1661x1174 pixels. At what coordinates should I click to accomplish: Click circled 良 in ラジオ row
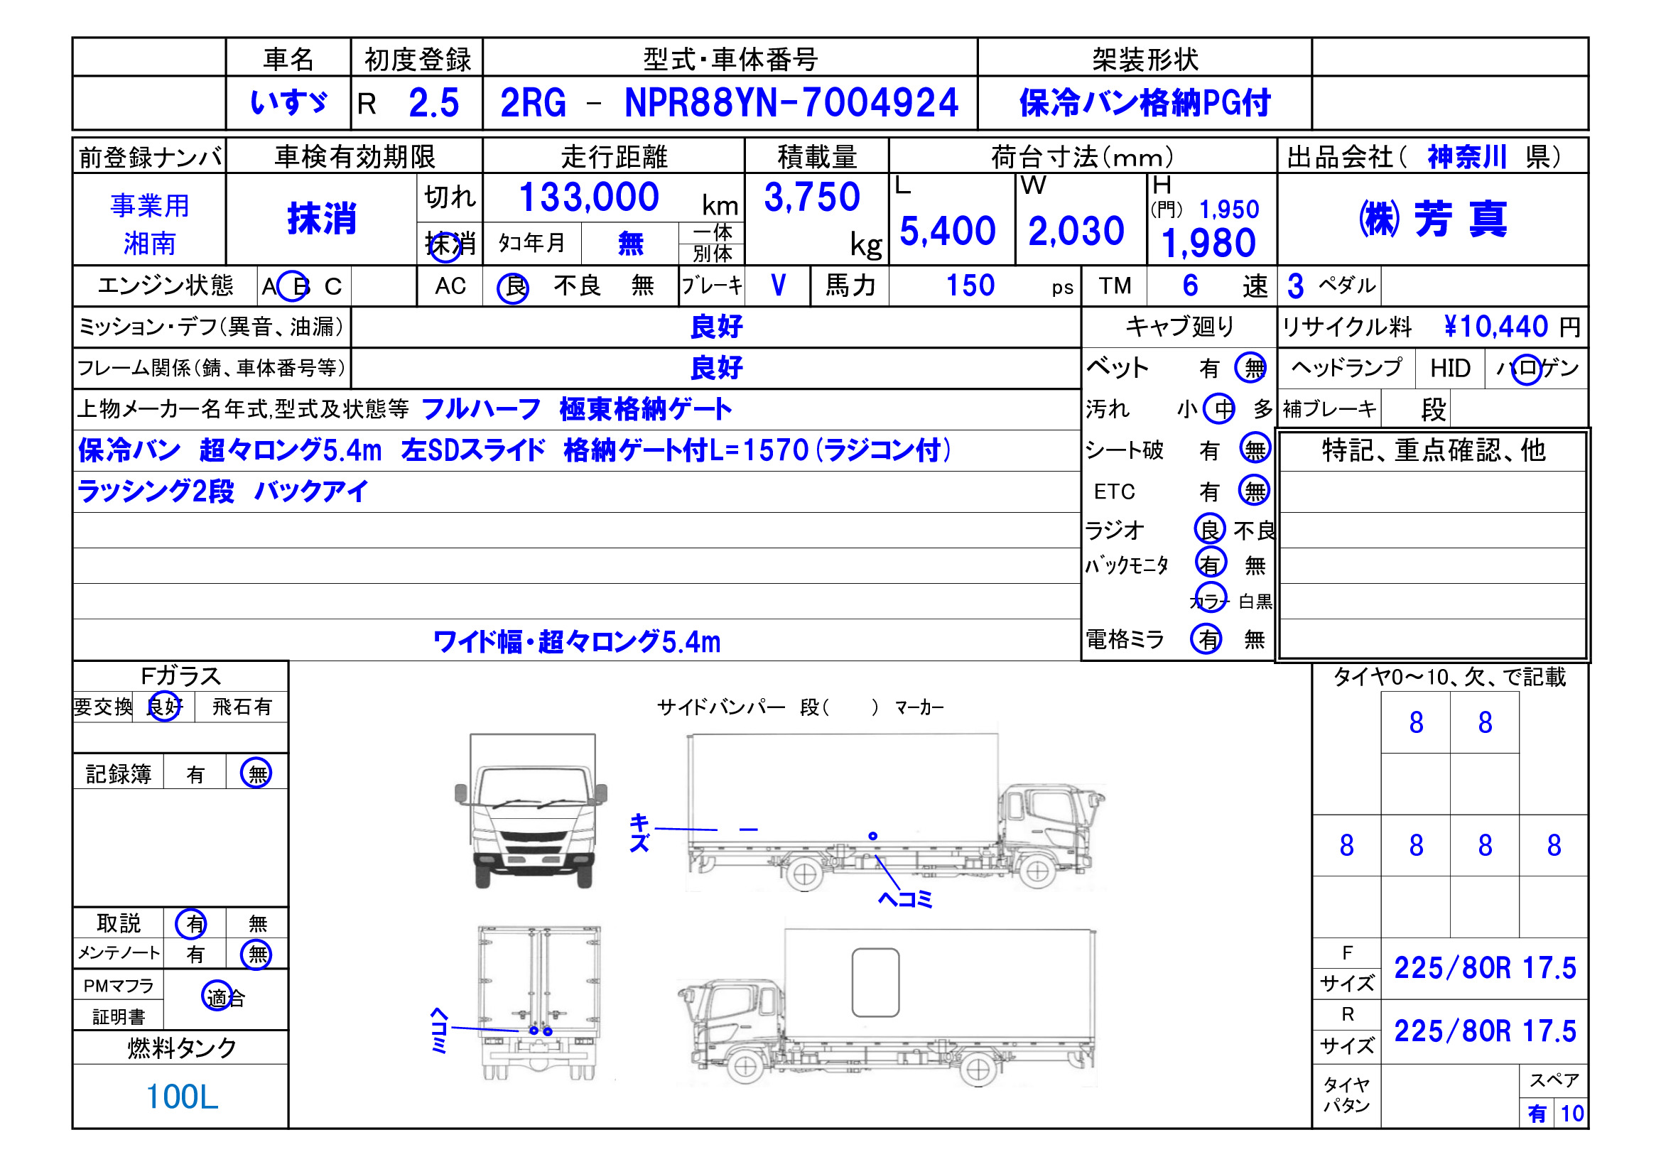(1210, 530)
